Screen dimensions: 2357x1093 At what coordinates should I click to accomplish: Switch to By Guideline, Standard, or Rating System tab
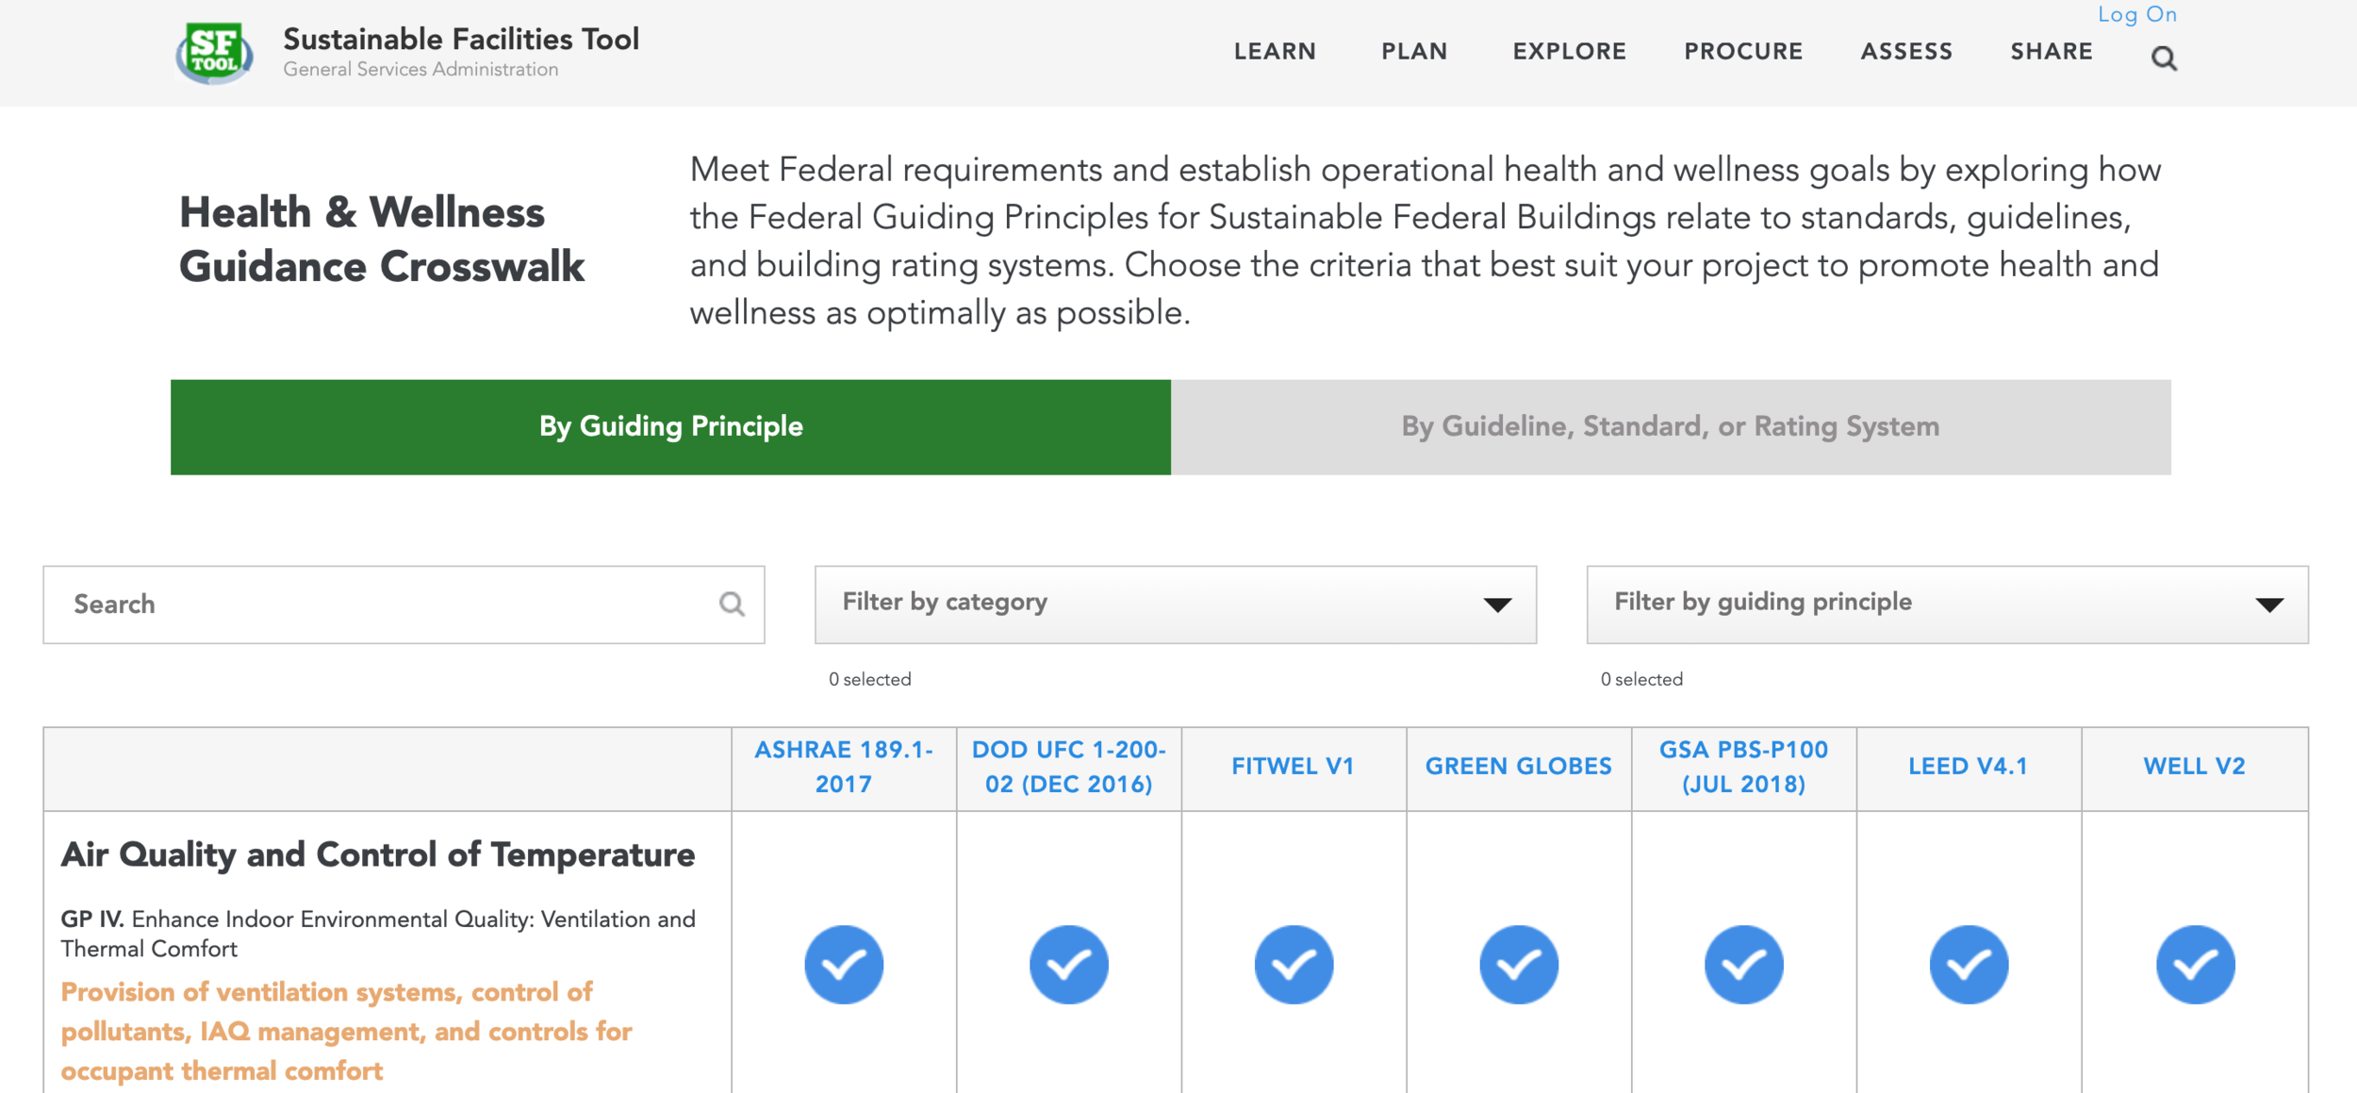(x=1671, y=427)
